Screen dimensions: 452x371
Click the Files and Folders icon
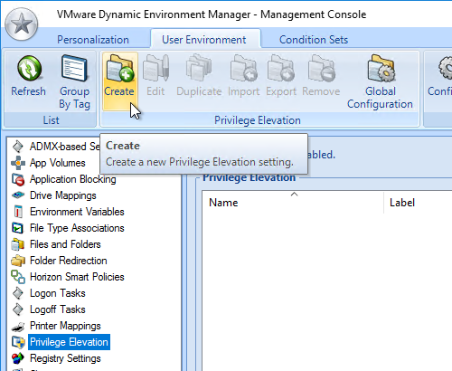point(18,244)
